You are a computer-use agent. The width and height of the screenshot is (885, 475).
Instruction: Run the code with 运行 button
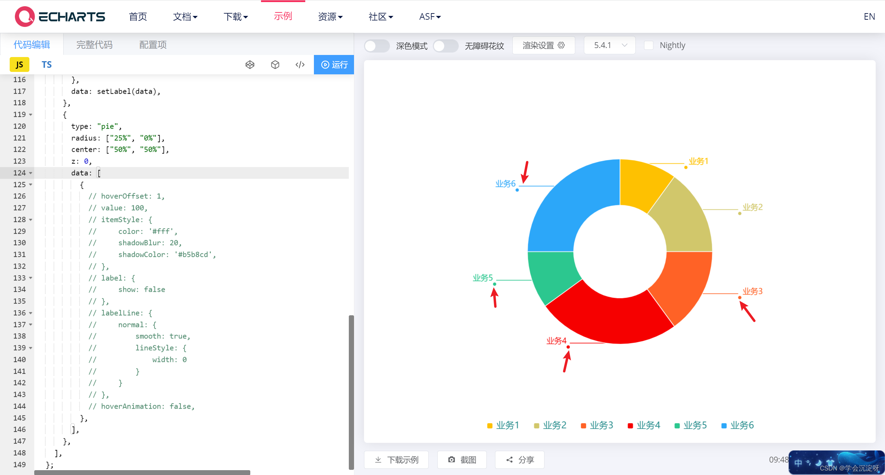pos(334,65)
